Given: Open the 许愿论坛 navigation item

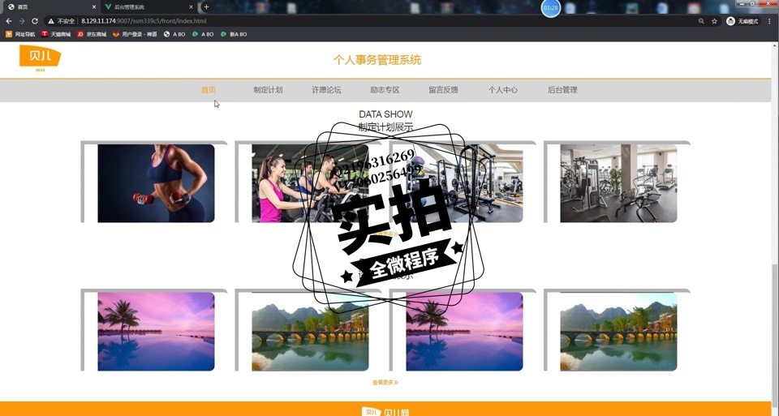Looking at the screenshot, I should 326,90.
